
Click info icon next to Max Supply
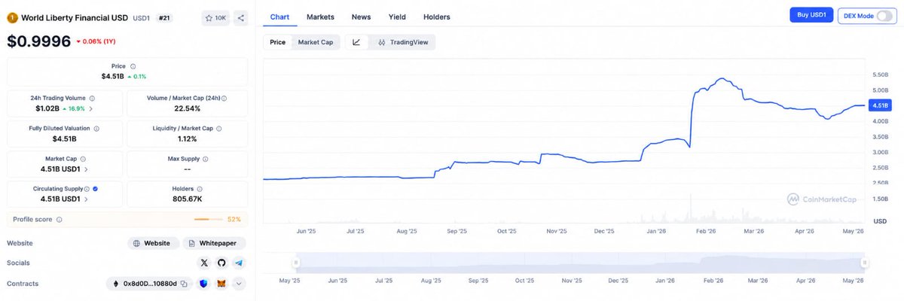pyautogui.click(x=206, y=159)
